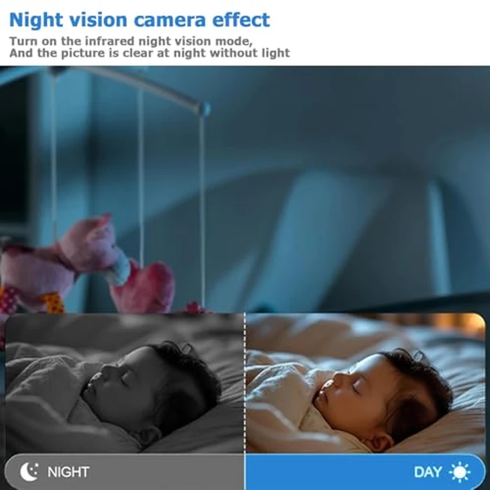
Task: Open the color daytime baby image
Action: (x=365, y=383)
